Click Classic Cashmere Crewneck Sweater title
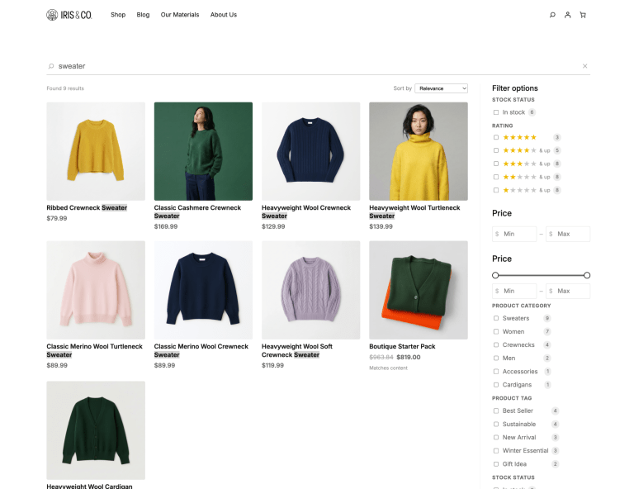Image resolution: width=634 pixels, height=489 pixels. click(x=197, y=212)
